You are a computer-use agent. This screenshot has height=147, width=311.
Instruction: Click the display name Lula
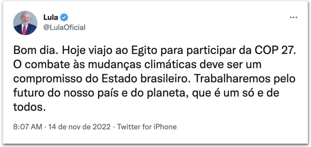(51, 18)
